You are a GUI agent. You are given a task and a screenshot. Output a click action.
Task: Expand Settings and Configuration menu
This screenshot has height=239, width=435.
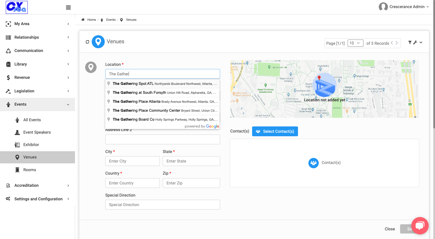pos(37,199)
